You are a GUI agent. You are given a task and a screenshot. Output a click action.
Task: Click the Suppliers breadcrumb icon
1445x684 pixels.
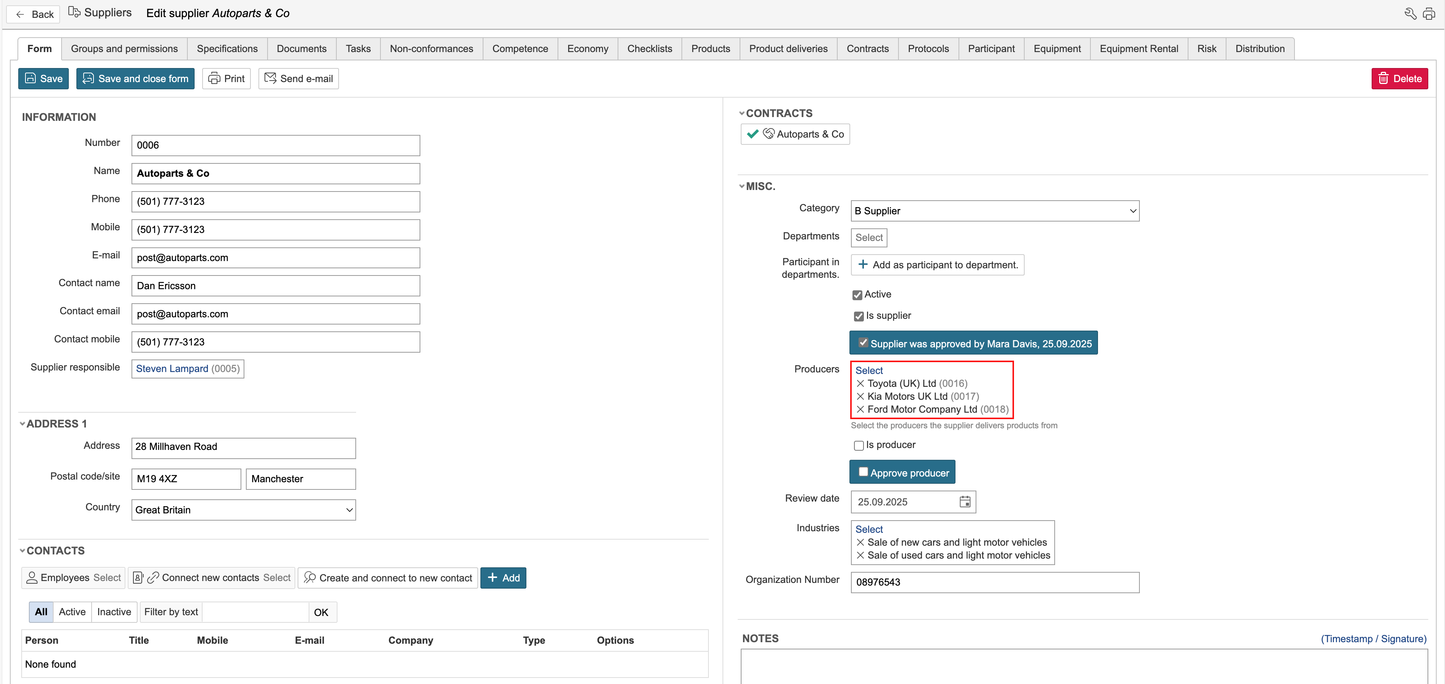coord(74,12)
